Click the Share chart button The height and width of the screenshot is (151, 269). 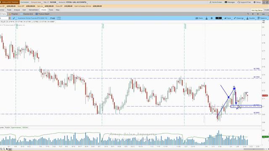click(199, 18)
